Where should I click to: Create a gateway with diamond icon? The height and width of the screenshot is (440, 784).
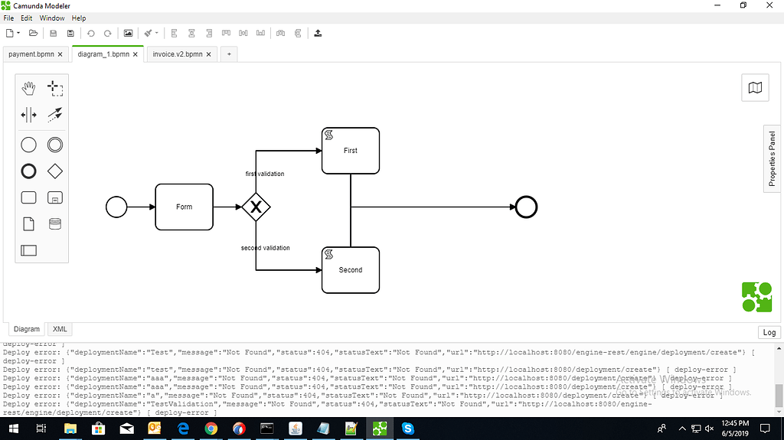tap(55, 170)
